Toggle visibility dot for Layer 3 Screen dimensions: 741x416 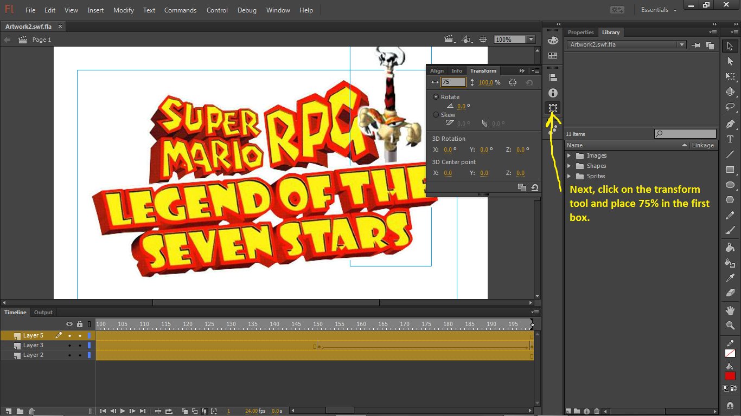[x=69, y=346]
